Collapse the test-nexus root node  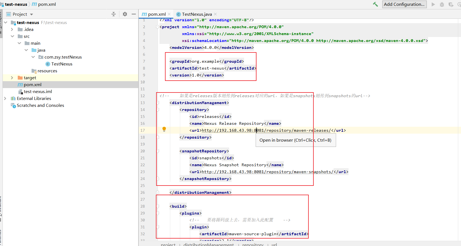(x=6, y=23)
